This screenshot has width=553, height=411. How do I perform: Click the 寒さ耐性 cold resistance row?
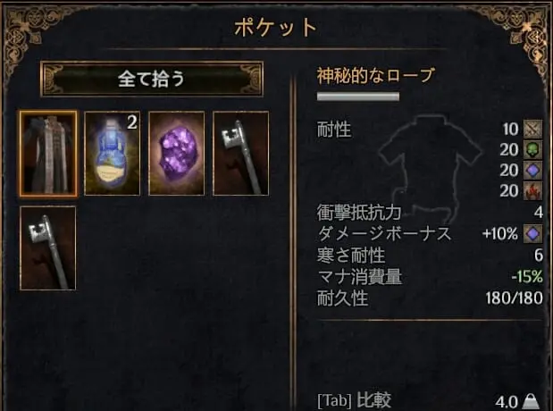coord(430,255)
